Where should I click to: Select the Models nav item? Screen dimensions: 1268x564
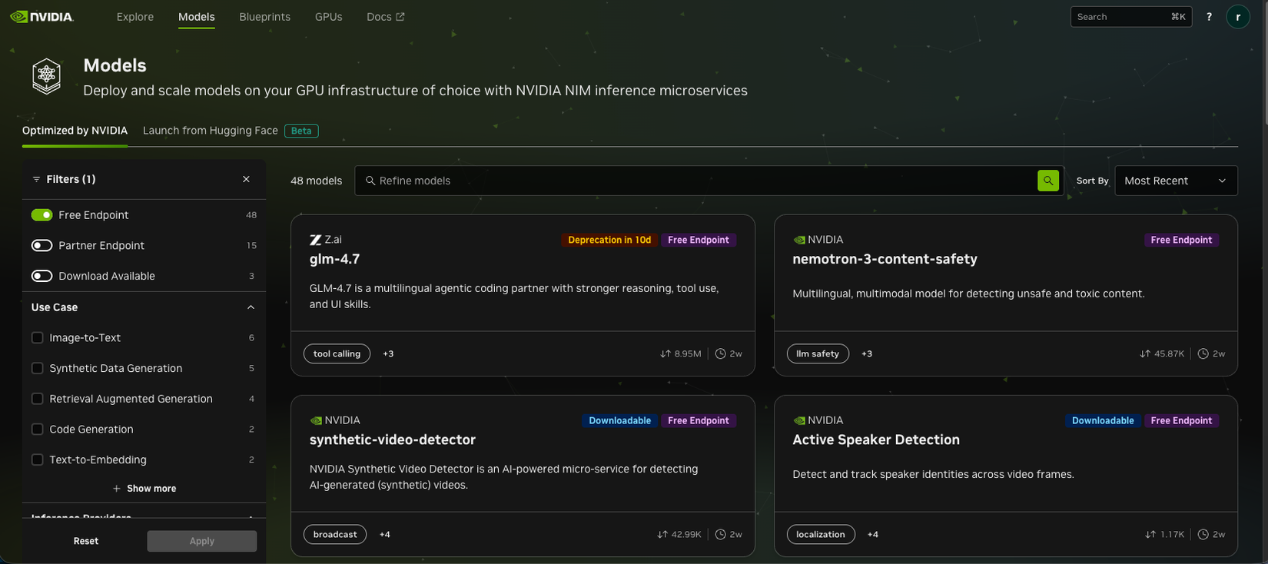197,17
